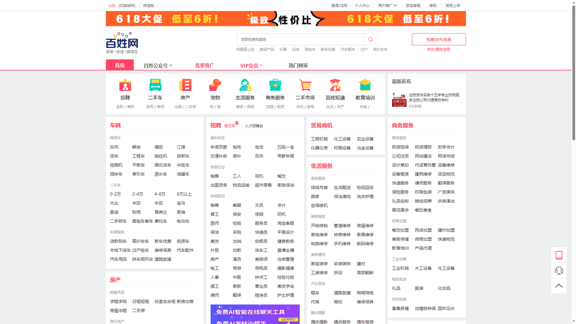Click the 化妆品 wholesale link

[444, 288]
